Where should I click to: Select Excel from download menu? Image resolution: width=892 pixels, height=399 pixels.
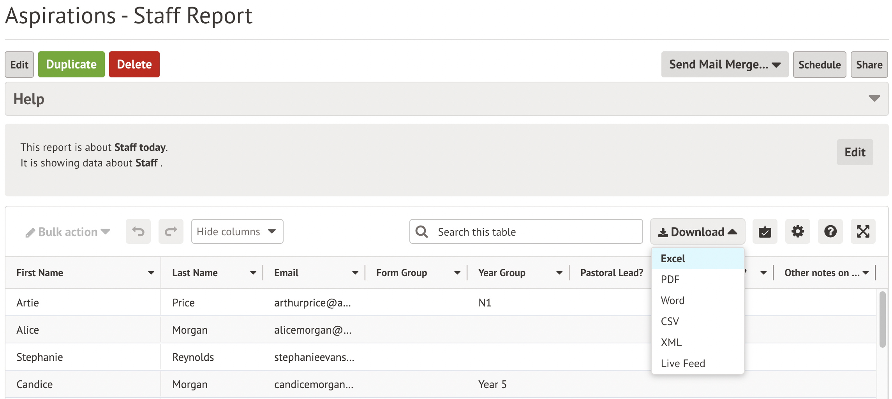click(673, 259)
